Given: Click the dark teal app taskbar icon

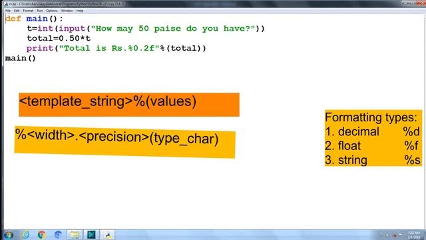Looking at the screenshot, I should pos(91,235).
